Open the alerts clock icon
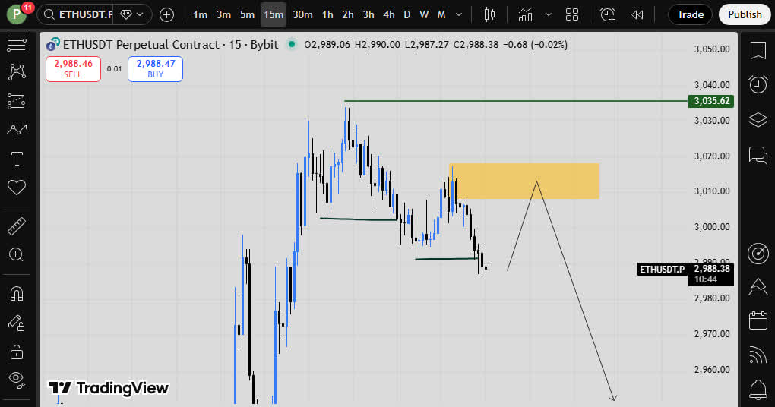The width and height of the screenshot is (775, 407). (x=758, y=84)
